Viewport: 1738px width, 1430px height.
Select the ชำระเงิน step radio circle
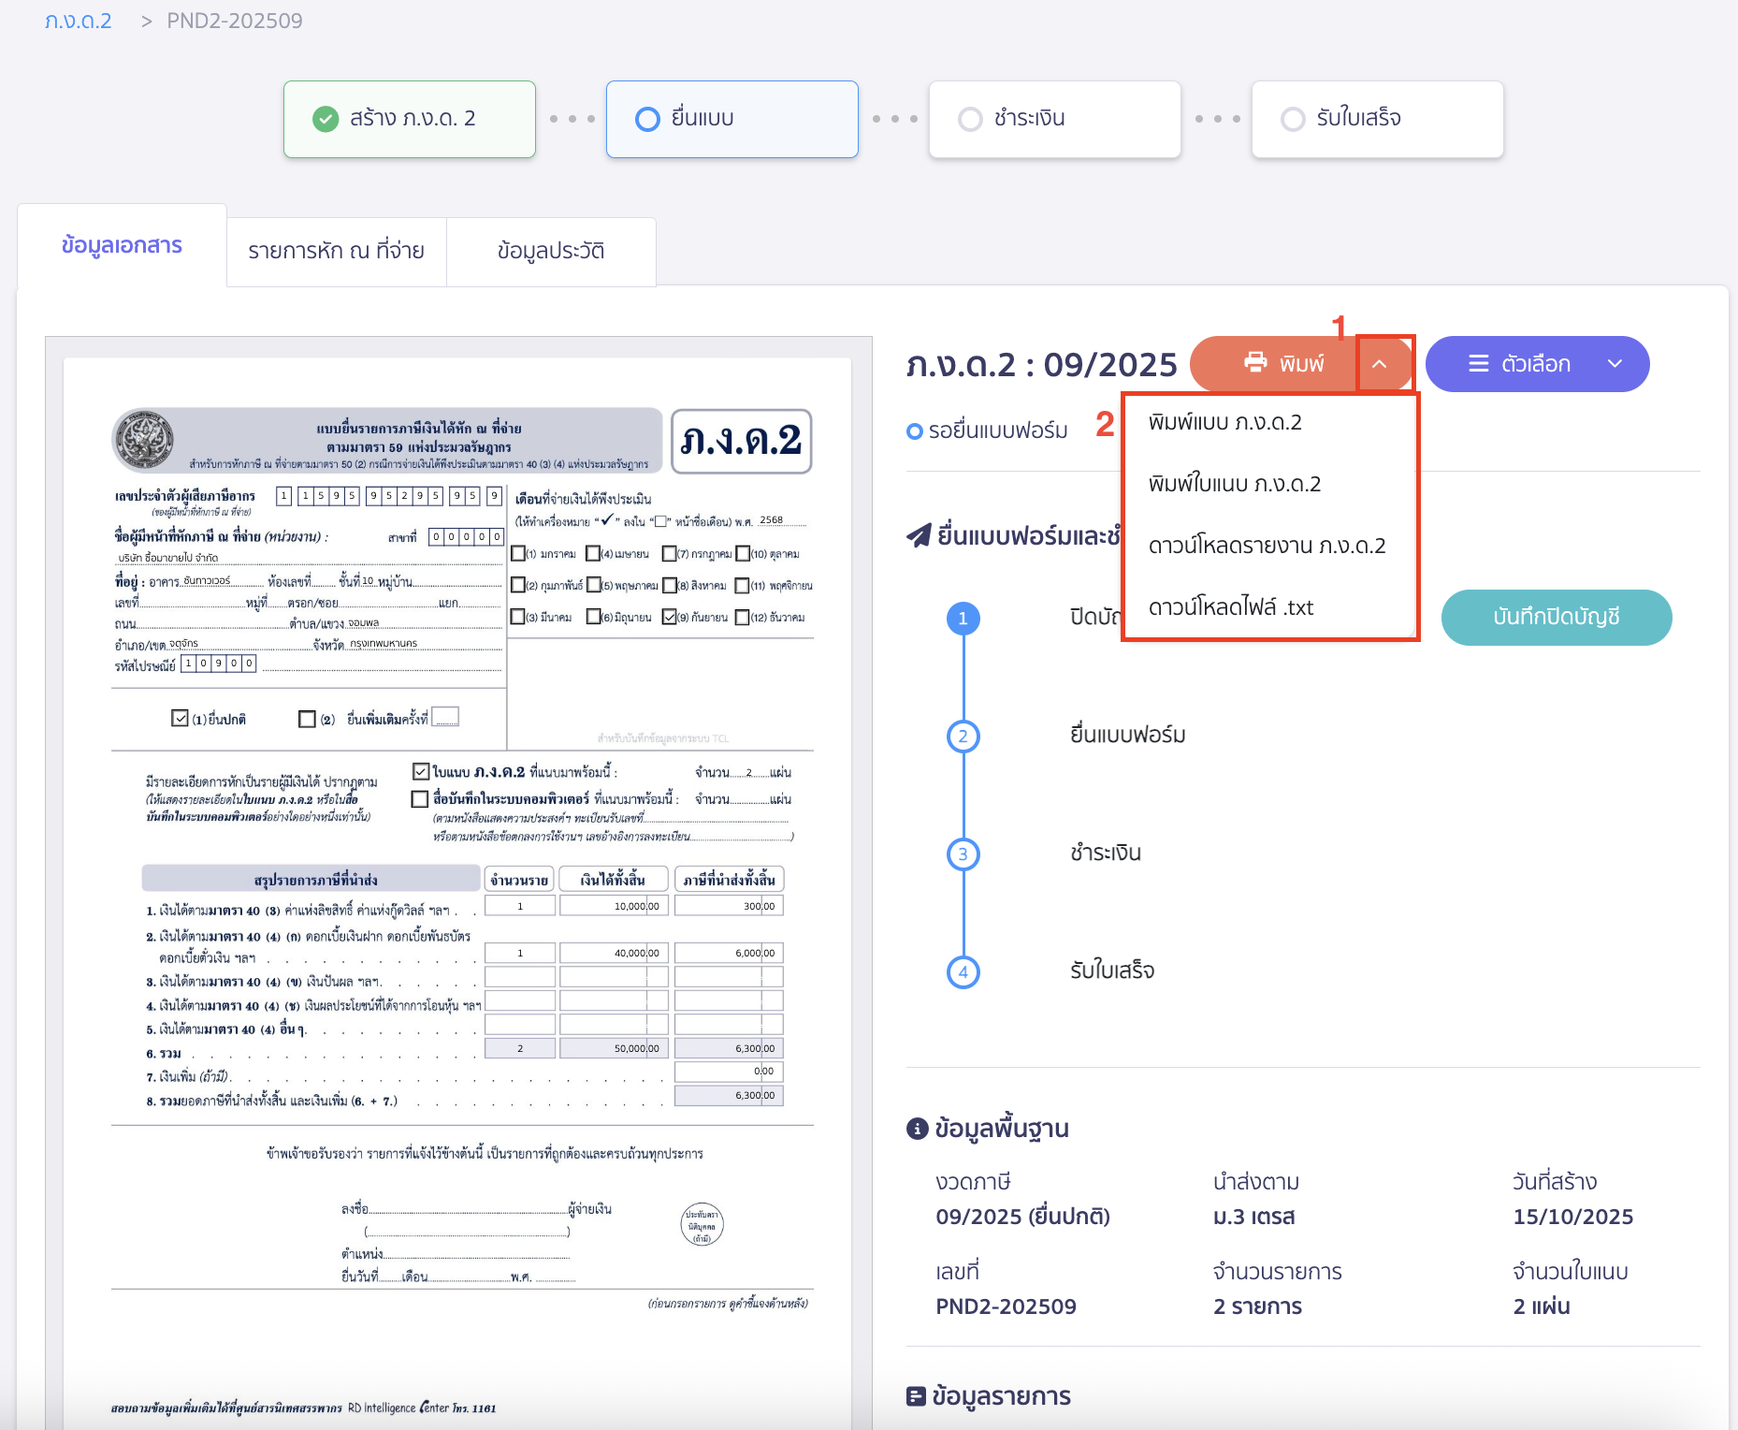(970, 119)
